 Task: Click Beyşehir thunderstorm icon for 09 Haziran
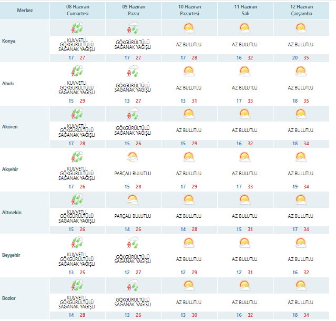click(133, 242)
